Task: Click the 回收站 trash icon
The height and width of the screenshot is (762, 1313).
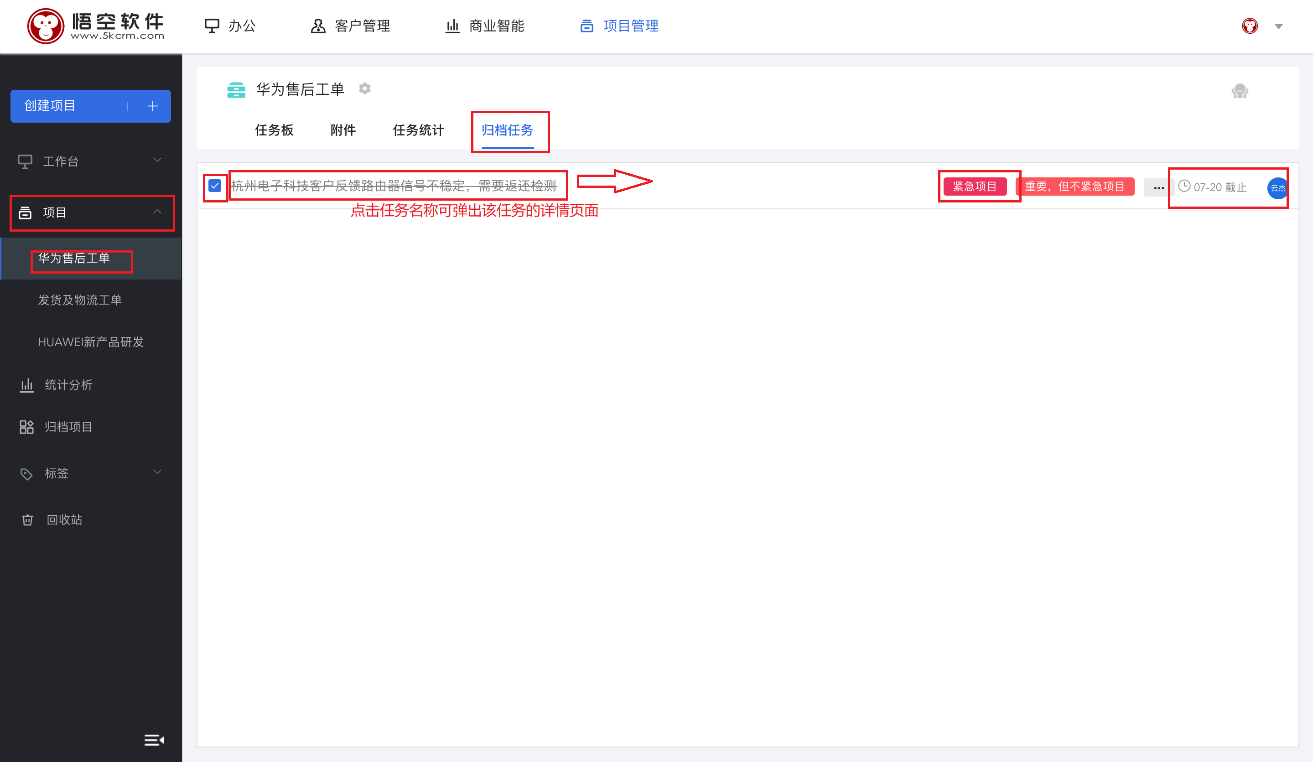Action: pyautogui.click(x=28, y=520)
